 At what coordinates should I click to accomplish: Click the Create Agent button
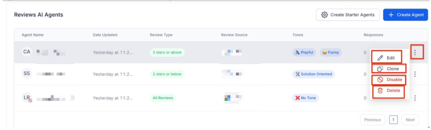[406, 15]
